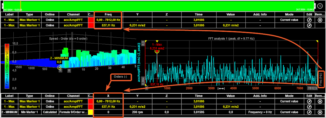Select the '200 rpm' cell in MINIMUM row
The height and width of the screenshot is (118, 326).
point(137,112)
